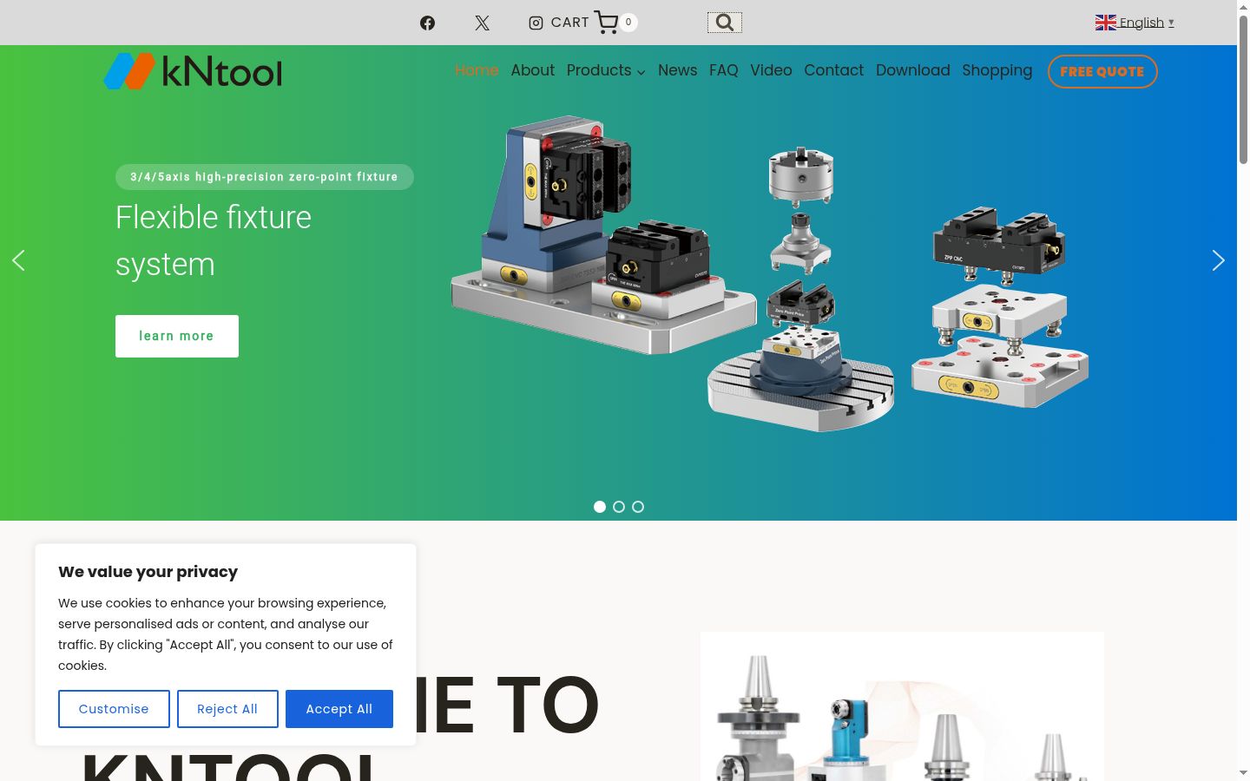Click the zero-point fixture hero image
Screen dimensions: 1250x781
tap(770, 274)
